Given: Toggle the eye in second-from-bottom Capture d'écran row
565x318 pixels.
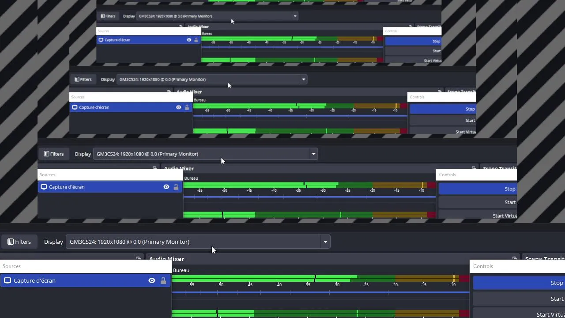Looking at the screenshot, I should pos(166,187).
